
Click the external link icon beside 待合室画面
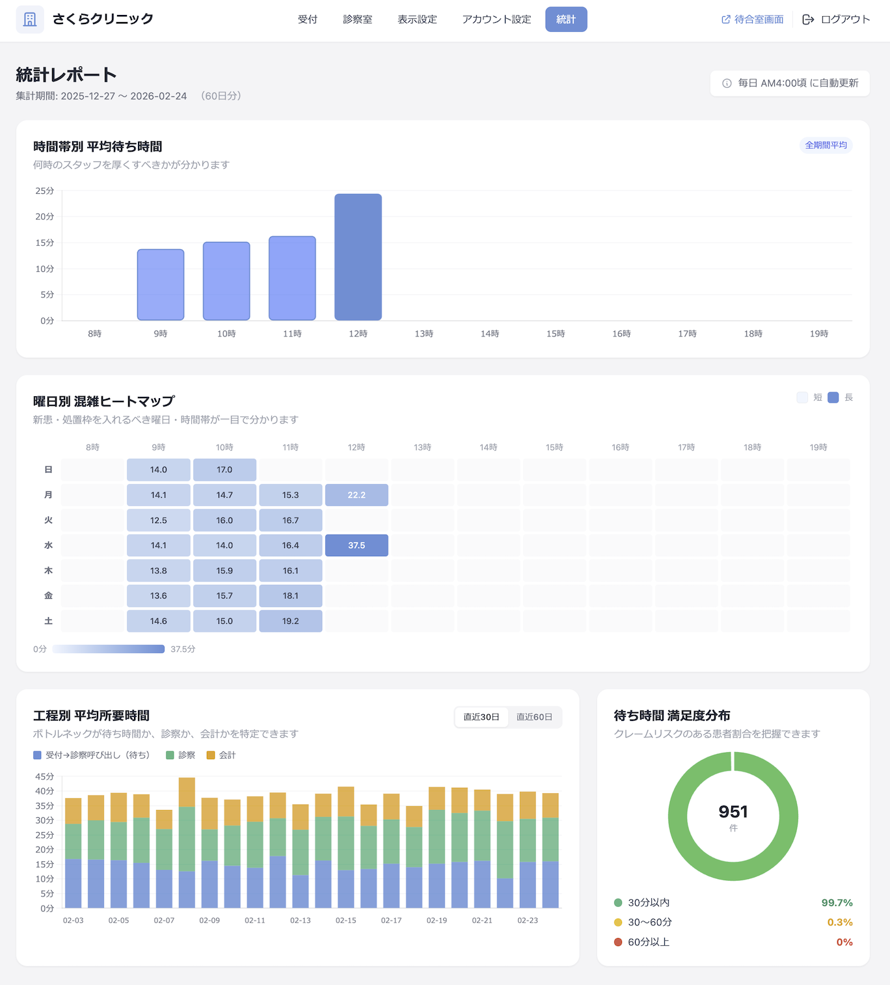[x=725, y=20]
